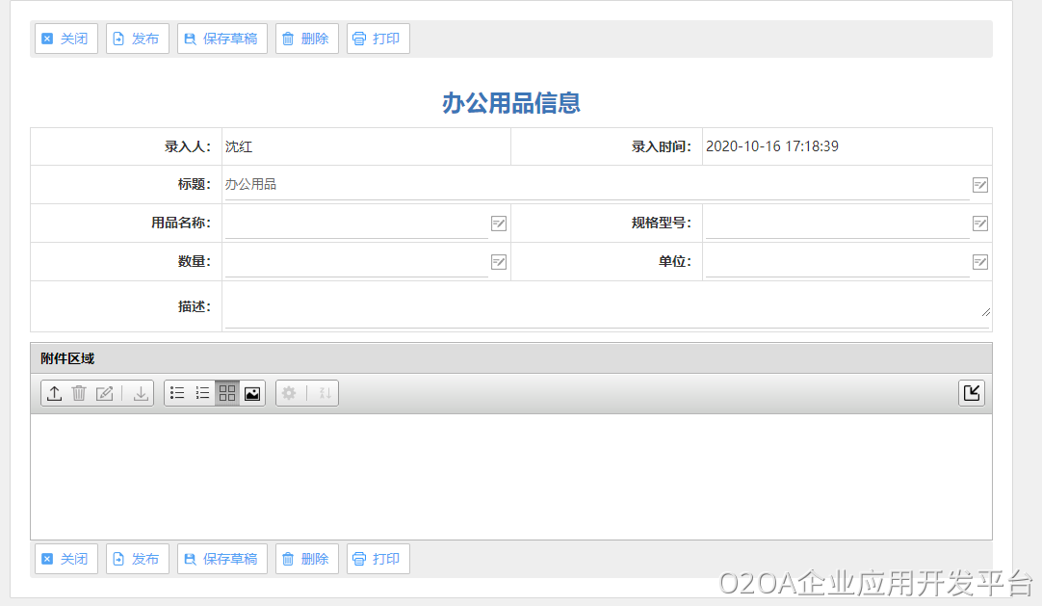This screenshot has width=1042, height=606.
Task: Click the edit icon beside 标题 field
Action: click(980, 185)
